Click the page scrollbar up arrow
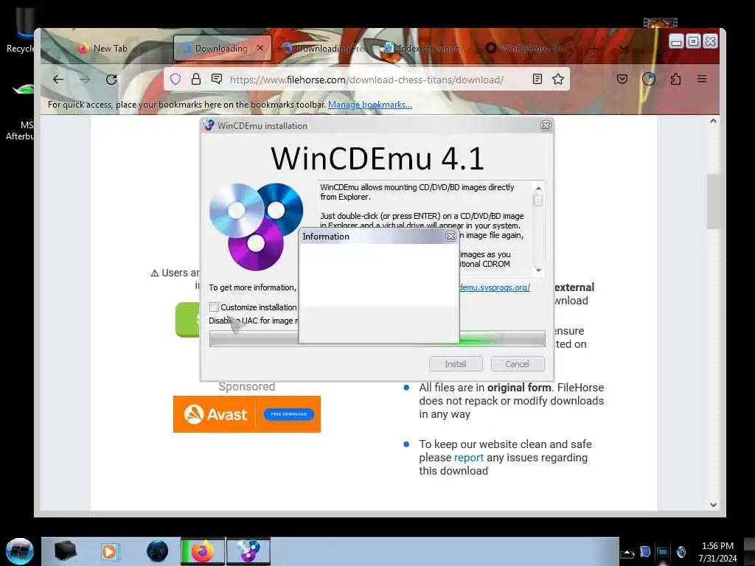This screenshot has width=755, height=566. [x=713, y=122]
